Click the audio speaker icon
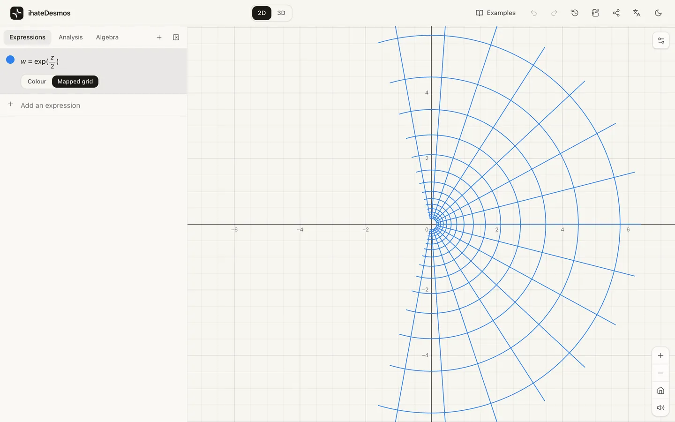675x422 pixels. [x=660, y=408]
